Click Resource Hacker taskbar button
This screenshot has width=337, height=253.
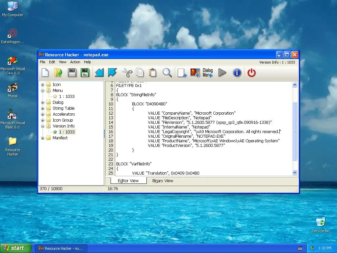tap(61, 248)
